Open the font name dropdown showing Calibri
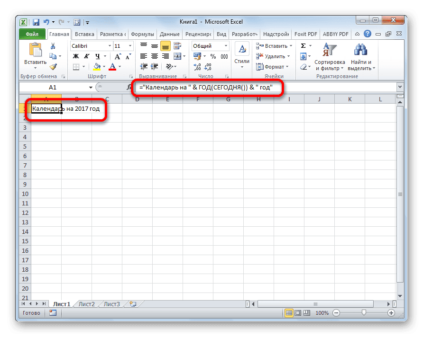The width and height of the screenshot is (423, 337). tap(90, 46)
